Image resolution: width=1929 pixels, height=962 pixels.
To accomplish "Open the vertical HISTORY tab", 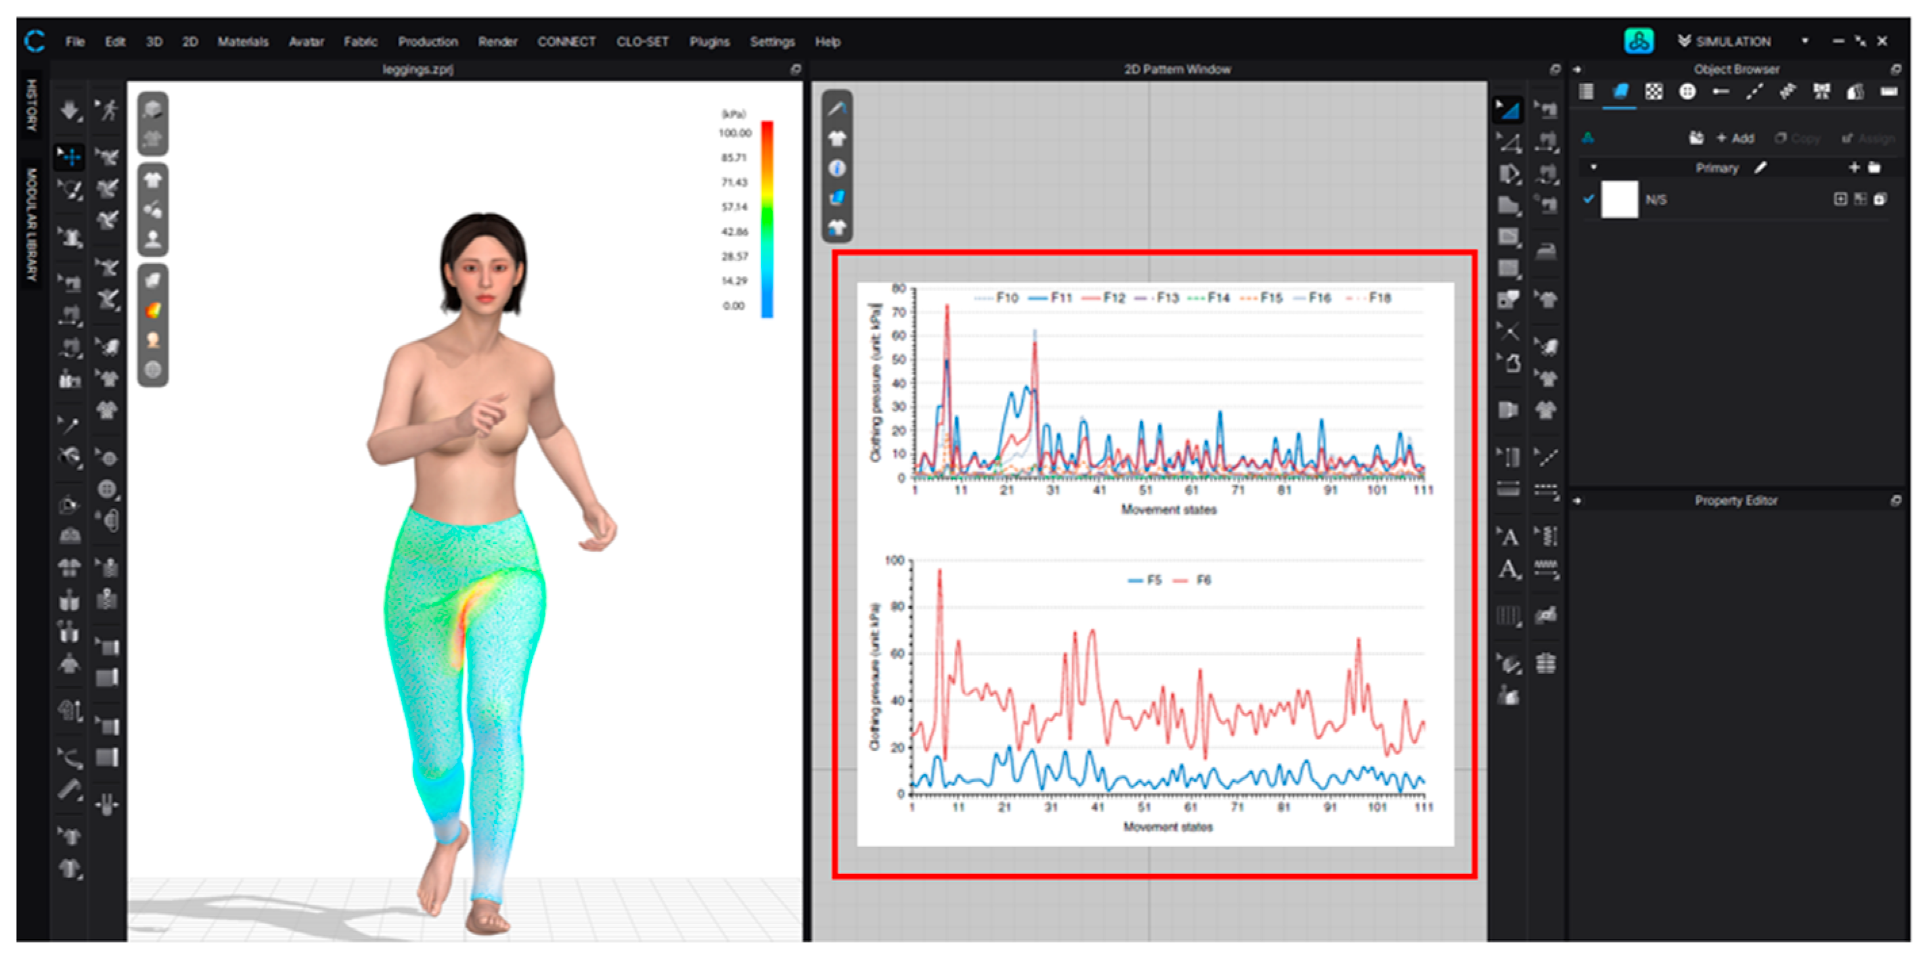I will [x=31, y=105].
